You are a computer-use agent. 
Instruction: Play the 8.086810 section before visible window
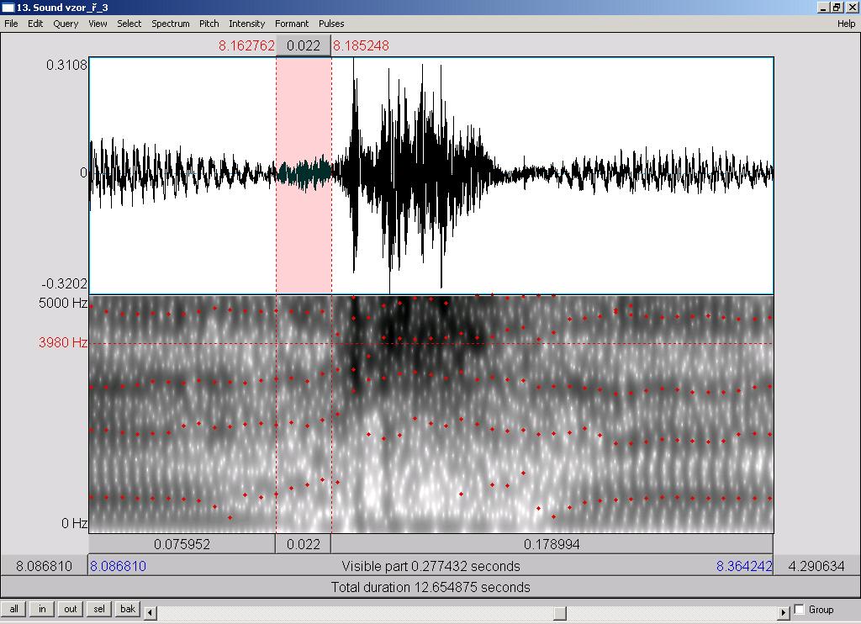[x=44, y=566]
